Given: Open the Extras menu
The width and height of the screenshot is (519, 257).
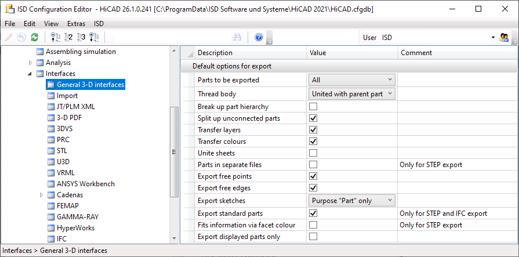Looking at the screenshot, I should [75, 24].
